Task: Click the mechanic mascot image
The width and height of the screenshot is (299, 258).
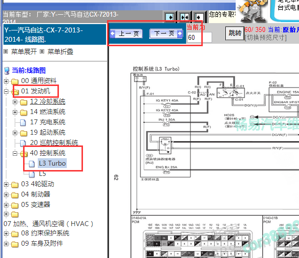Action: (x=252, y=11)
